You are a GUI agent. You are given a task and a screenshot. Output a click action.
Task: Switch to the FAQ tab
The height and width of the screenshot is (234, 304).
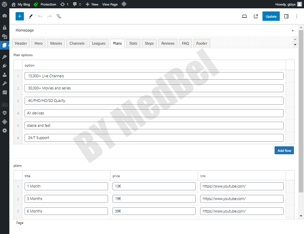pyautogui.click(x=185, y=43)
